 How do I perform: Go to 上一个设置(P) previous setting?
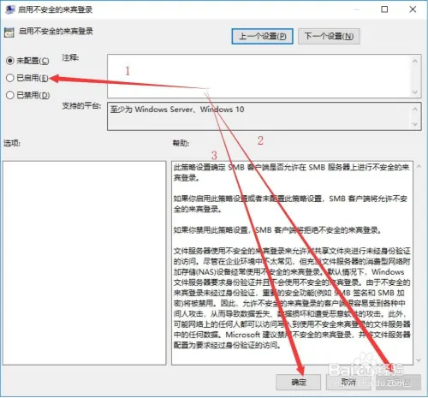(x=262, y=36)
